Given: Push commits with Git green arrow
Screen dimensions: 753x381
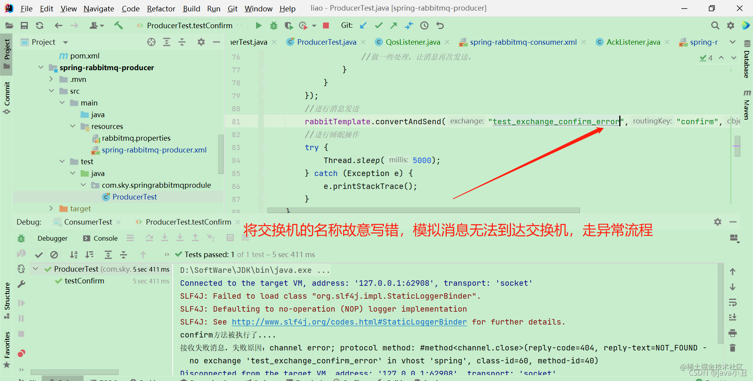Looking at the screenshot, I should pos(394,25).
